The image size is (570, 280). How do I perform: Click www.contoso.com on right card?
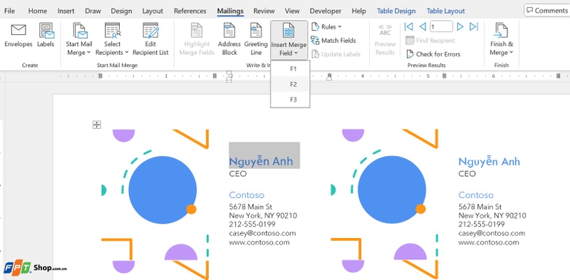click(489, 242)
